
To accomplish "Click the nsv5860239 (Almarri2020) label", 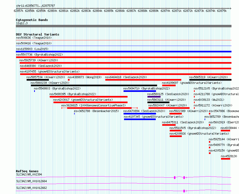I will [x=50, y=83].
